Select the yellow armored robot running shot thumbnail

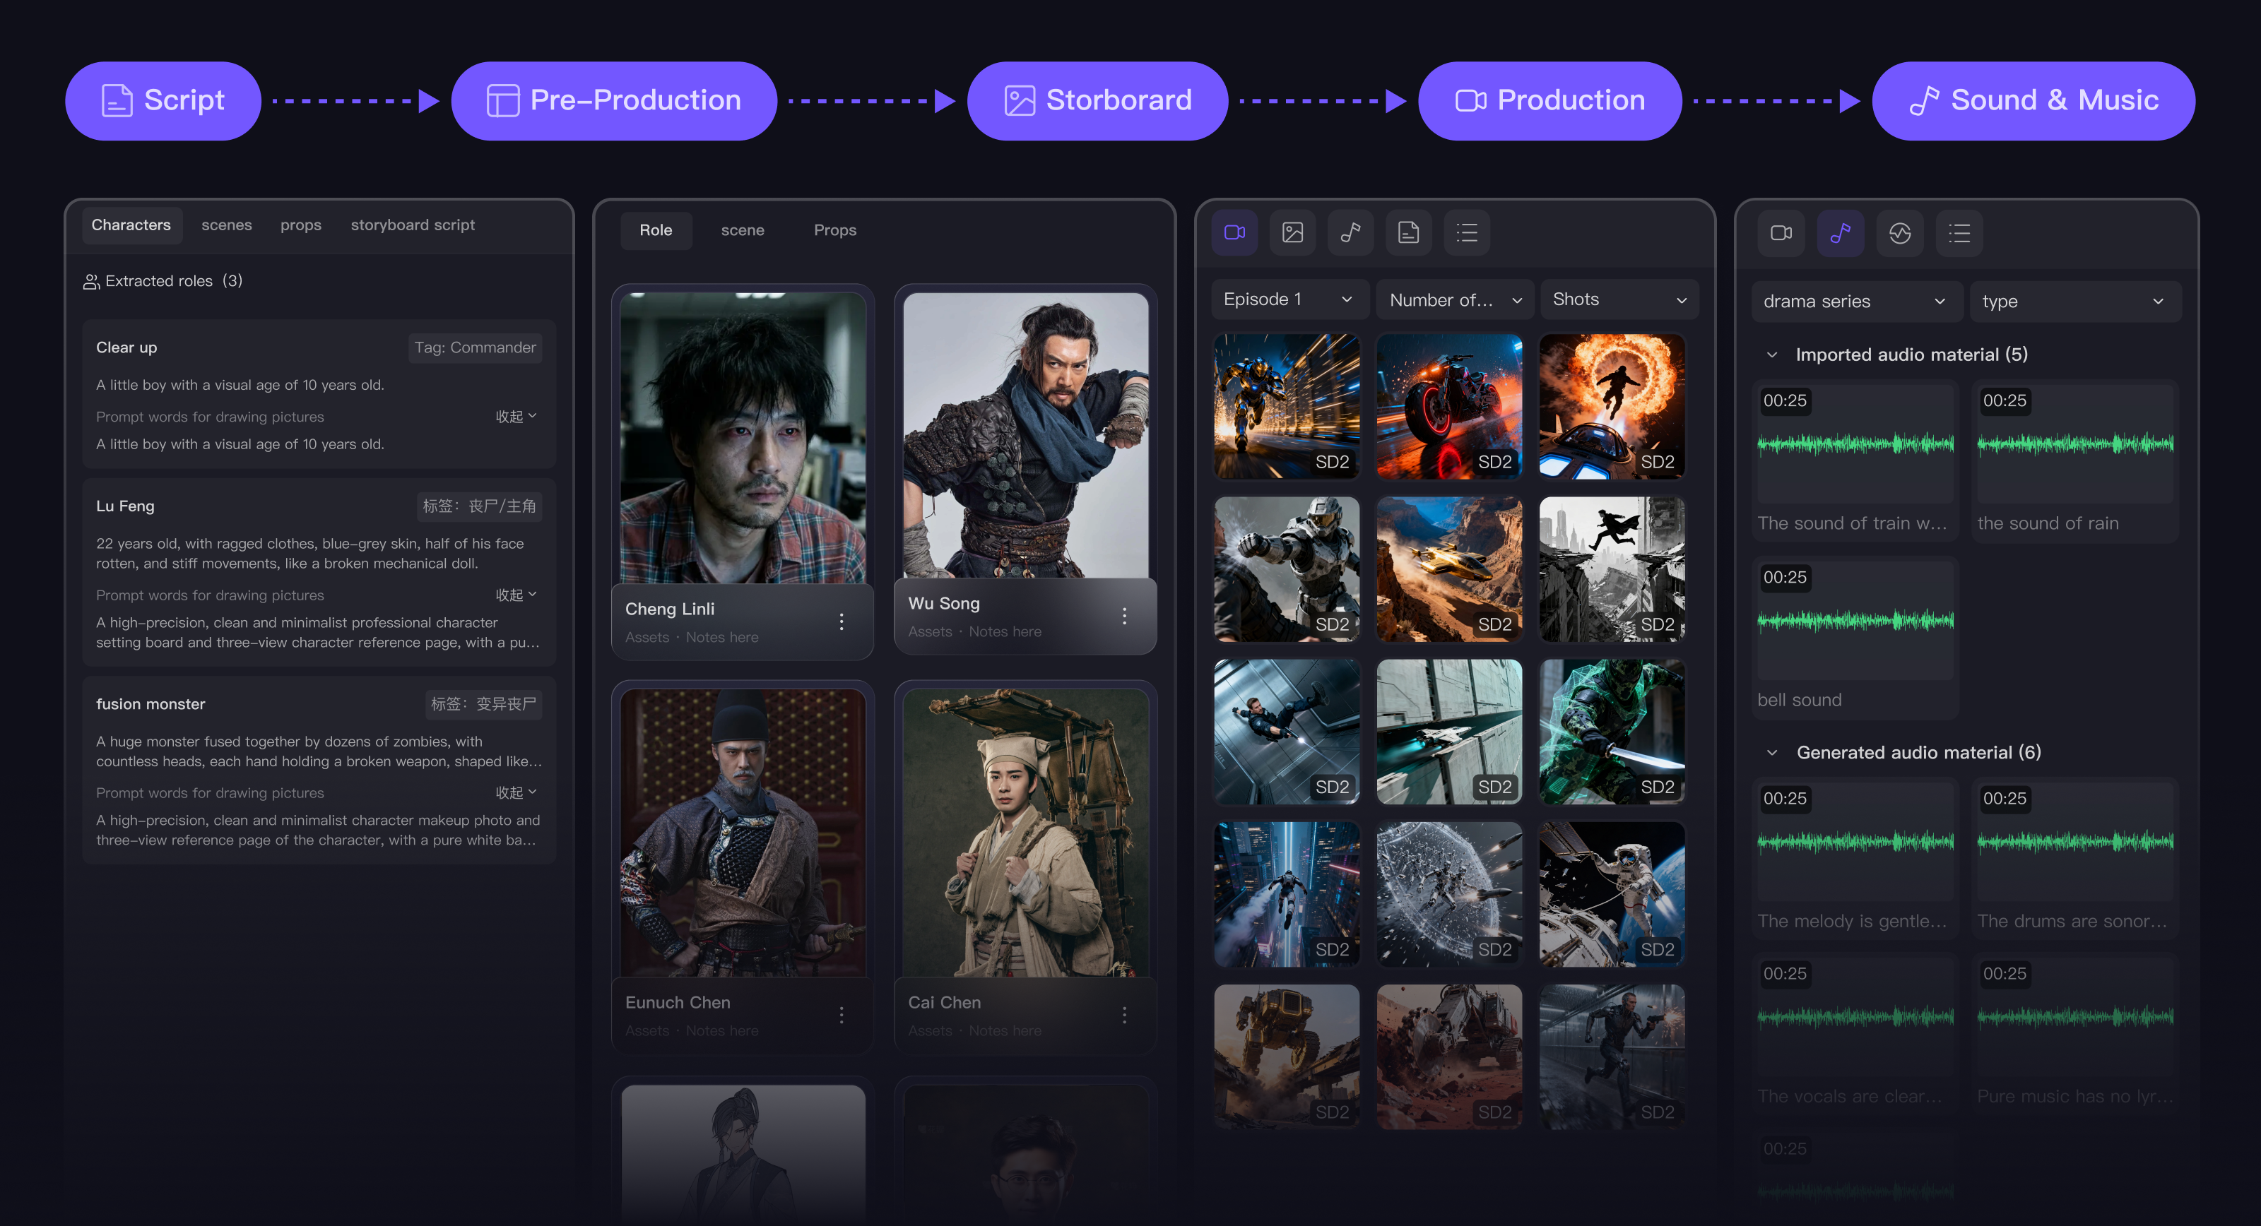[x=1287, y=406]
